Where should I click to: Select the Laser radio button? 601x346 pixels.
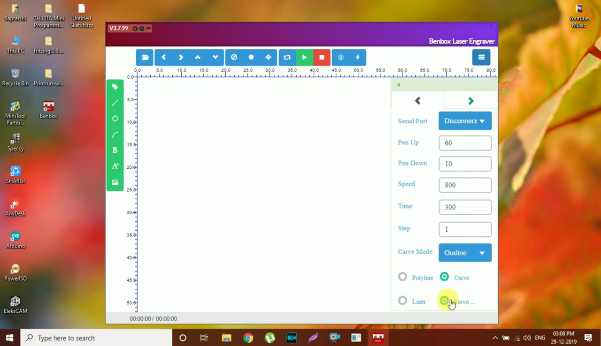pyautogui.click(x=402, y=301)
